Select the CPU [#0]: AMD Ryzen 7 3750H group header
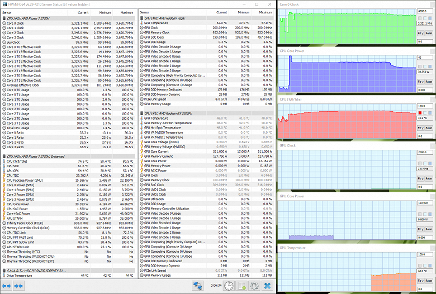Image resolution: width=436 pixels, height=294 pixels. click(68, 18)
